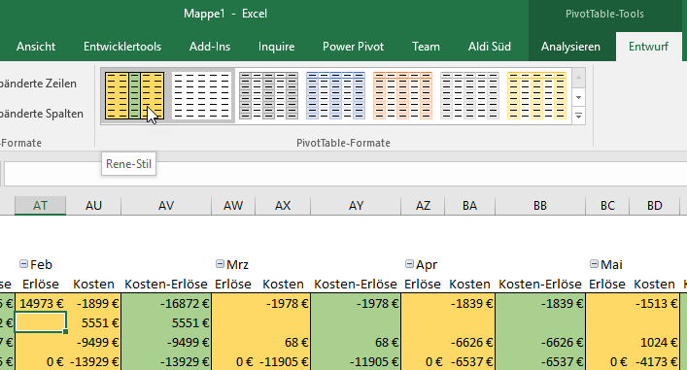Screen dimensions: 687x370
Task: Click the empty selected cell in column AT
Action: (x=40, y=322)
